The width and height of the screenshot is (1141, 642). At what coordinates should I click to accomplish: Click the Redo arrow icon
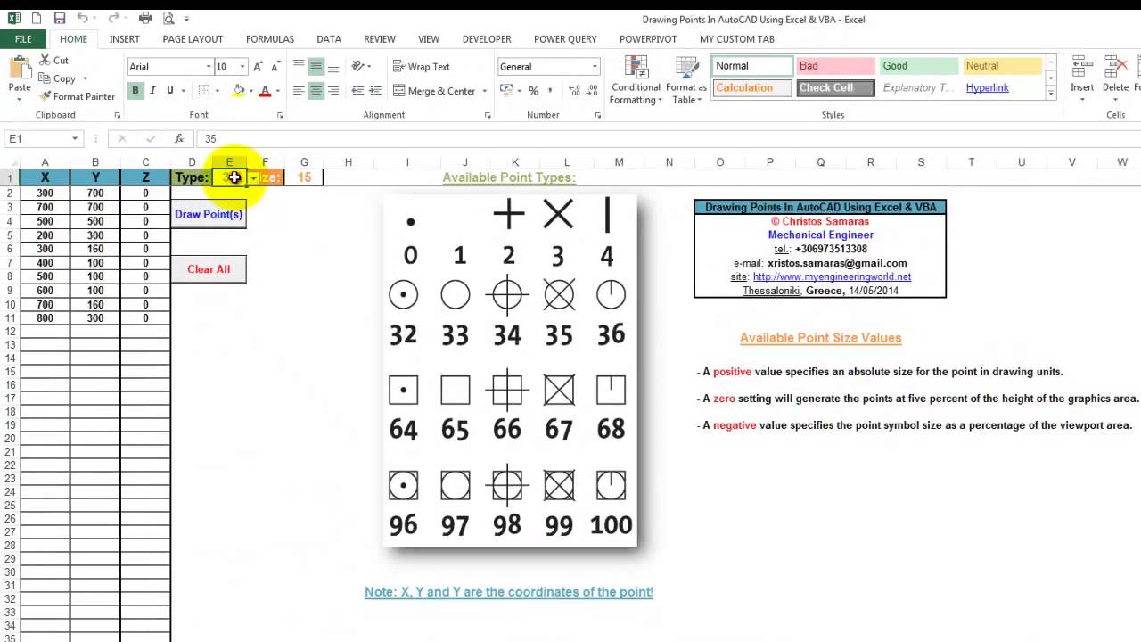(x=112, y=18)
